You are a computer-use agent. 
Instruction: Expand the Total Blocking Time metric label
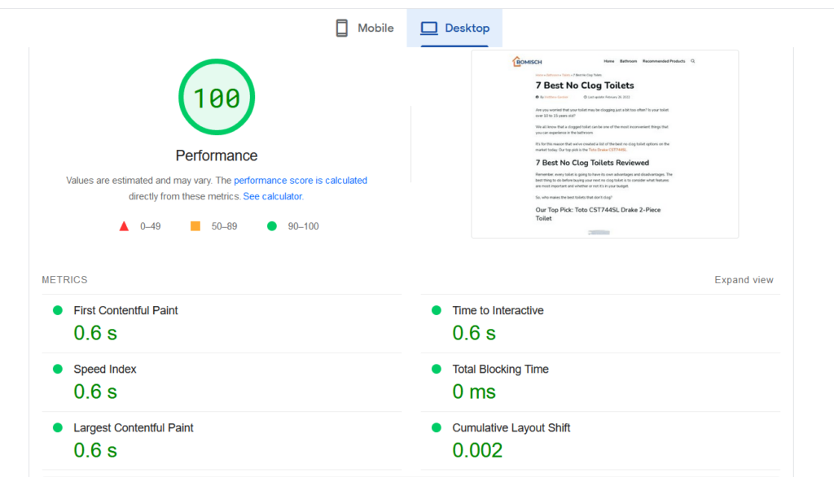(x=500, y=370)
